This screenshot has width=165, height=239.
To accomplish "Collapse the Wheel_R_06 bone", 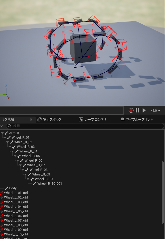I will (x=18, y=161).
